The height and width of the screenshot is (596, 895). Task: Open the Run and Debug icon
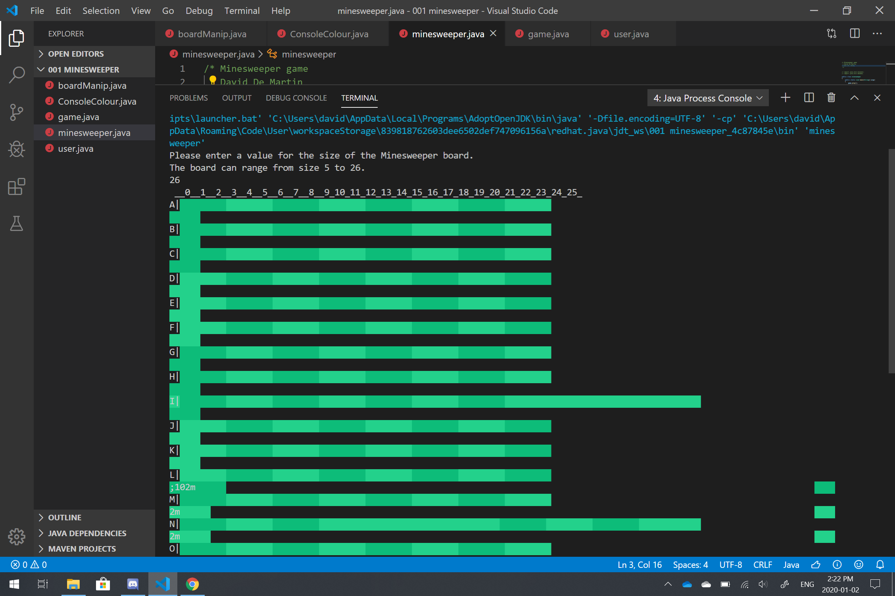pos(16,149)
